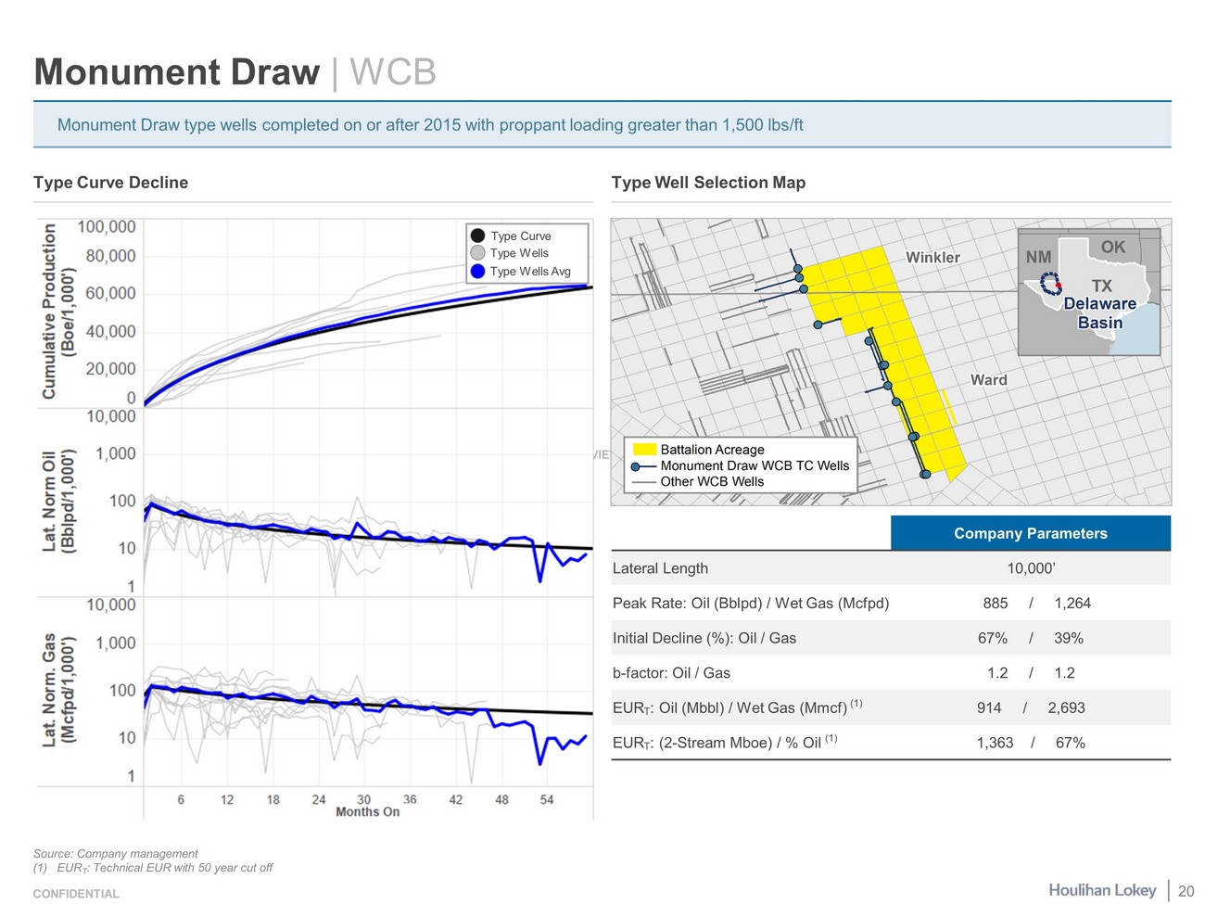The height and width of the screenshot is (904, 1205).
Task: Select the Type Curve Decline section heading
Action: (x=110, y=183)
